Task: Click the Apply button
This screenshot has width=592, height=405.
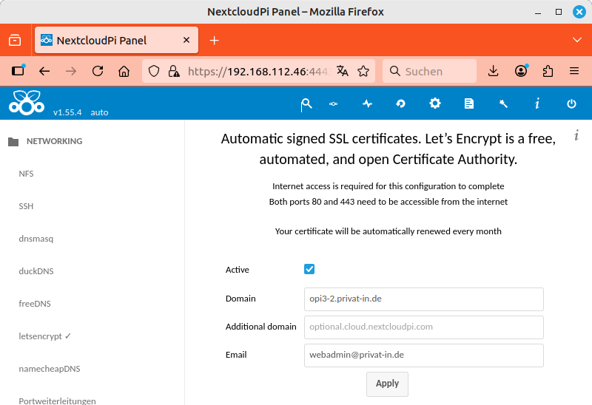Action: 387,384
